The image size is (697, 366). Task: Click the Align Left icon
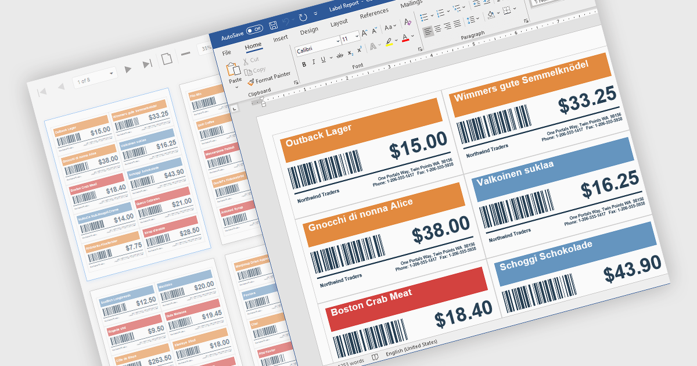point(428,31)
